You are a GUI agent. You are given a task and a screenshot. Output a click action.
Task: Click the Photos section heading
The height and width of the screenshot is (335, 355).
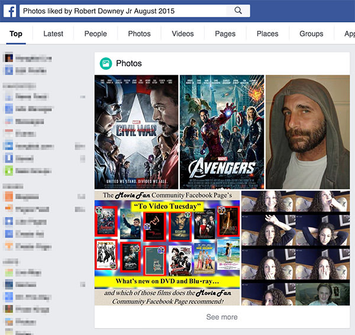point(129,63)
